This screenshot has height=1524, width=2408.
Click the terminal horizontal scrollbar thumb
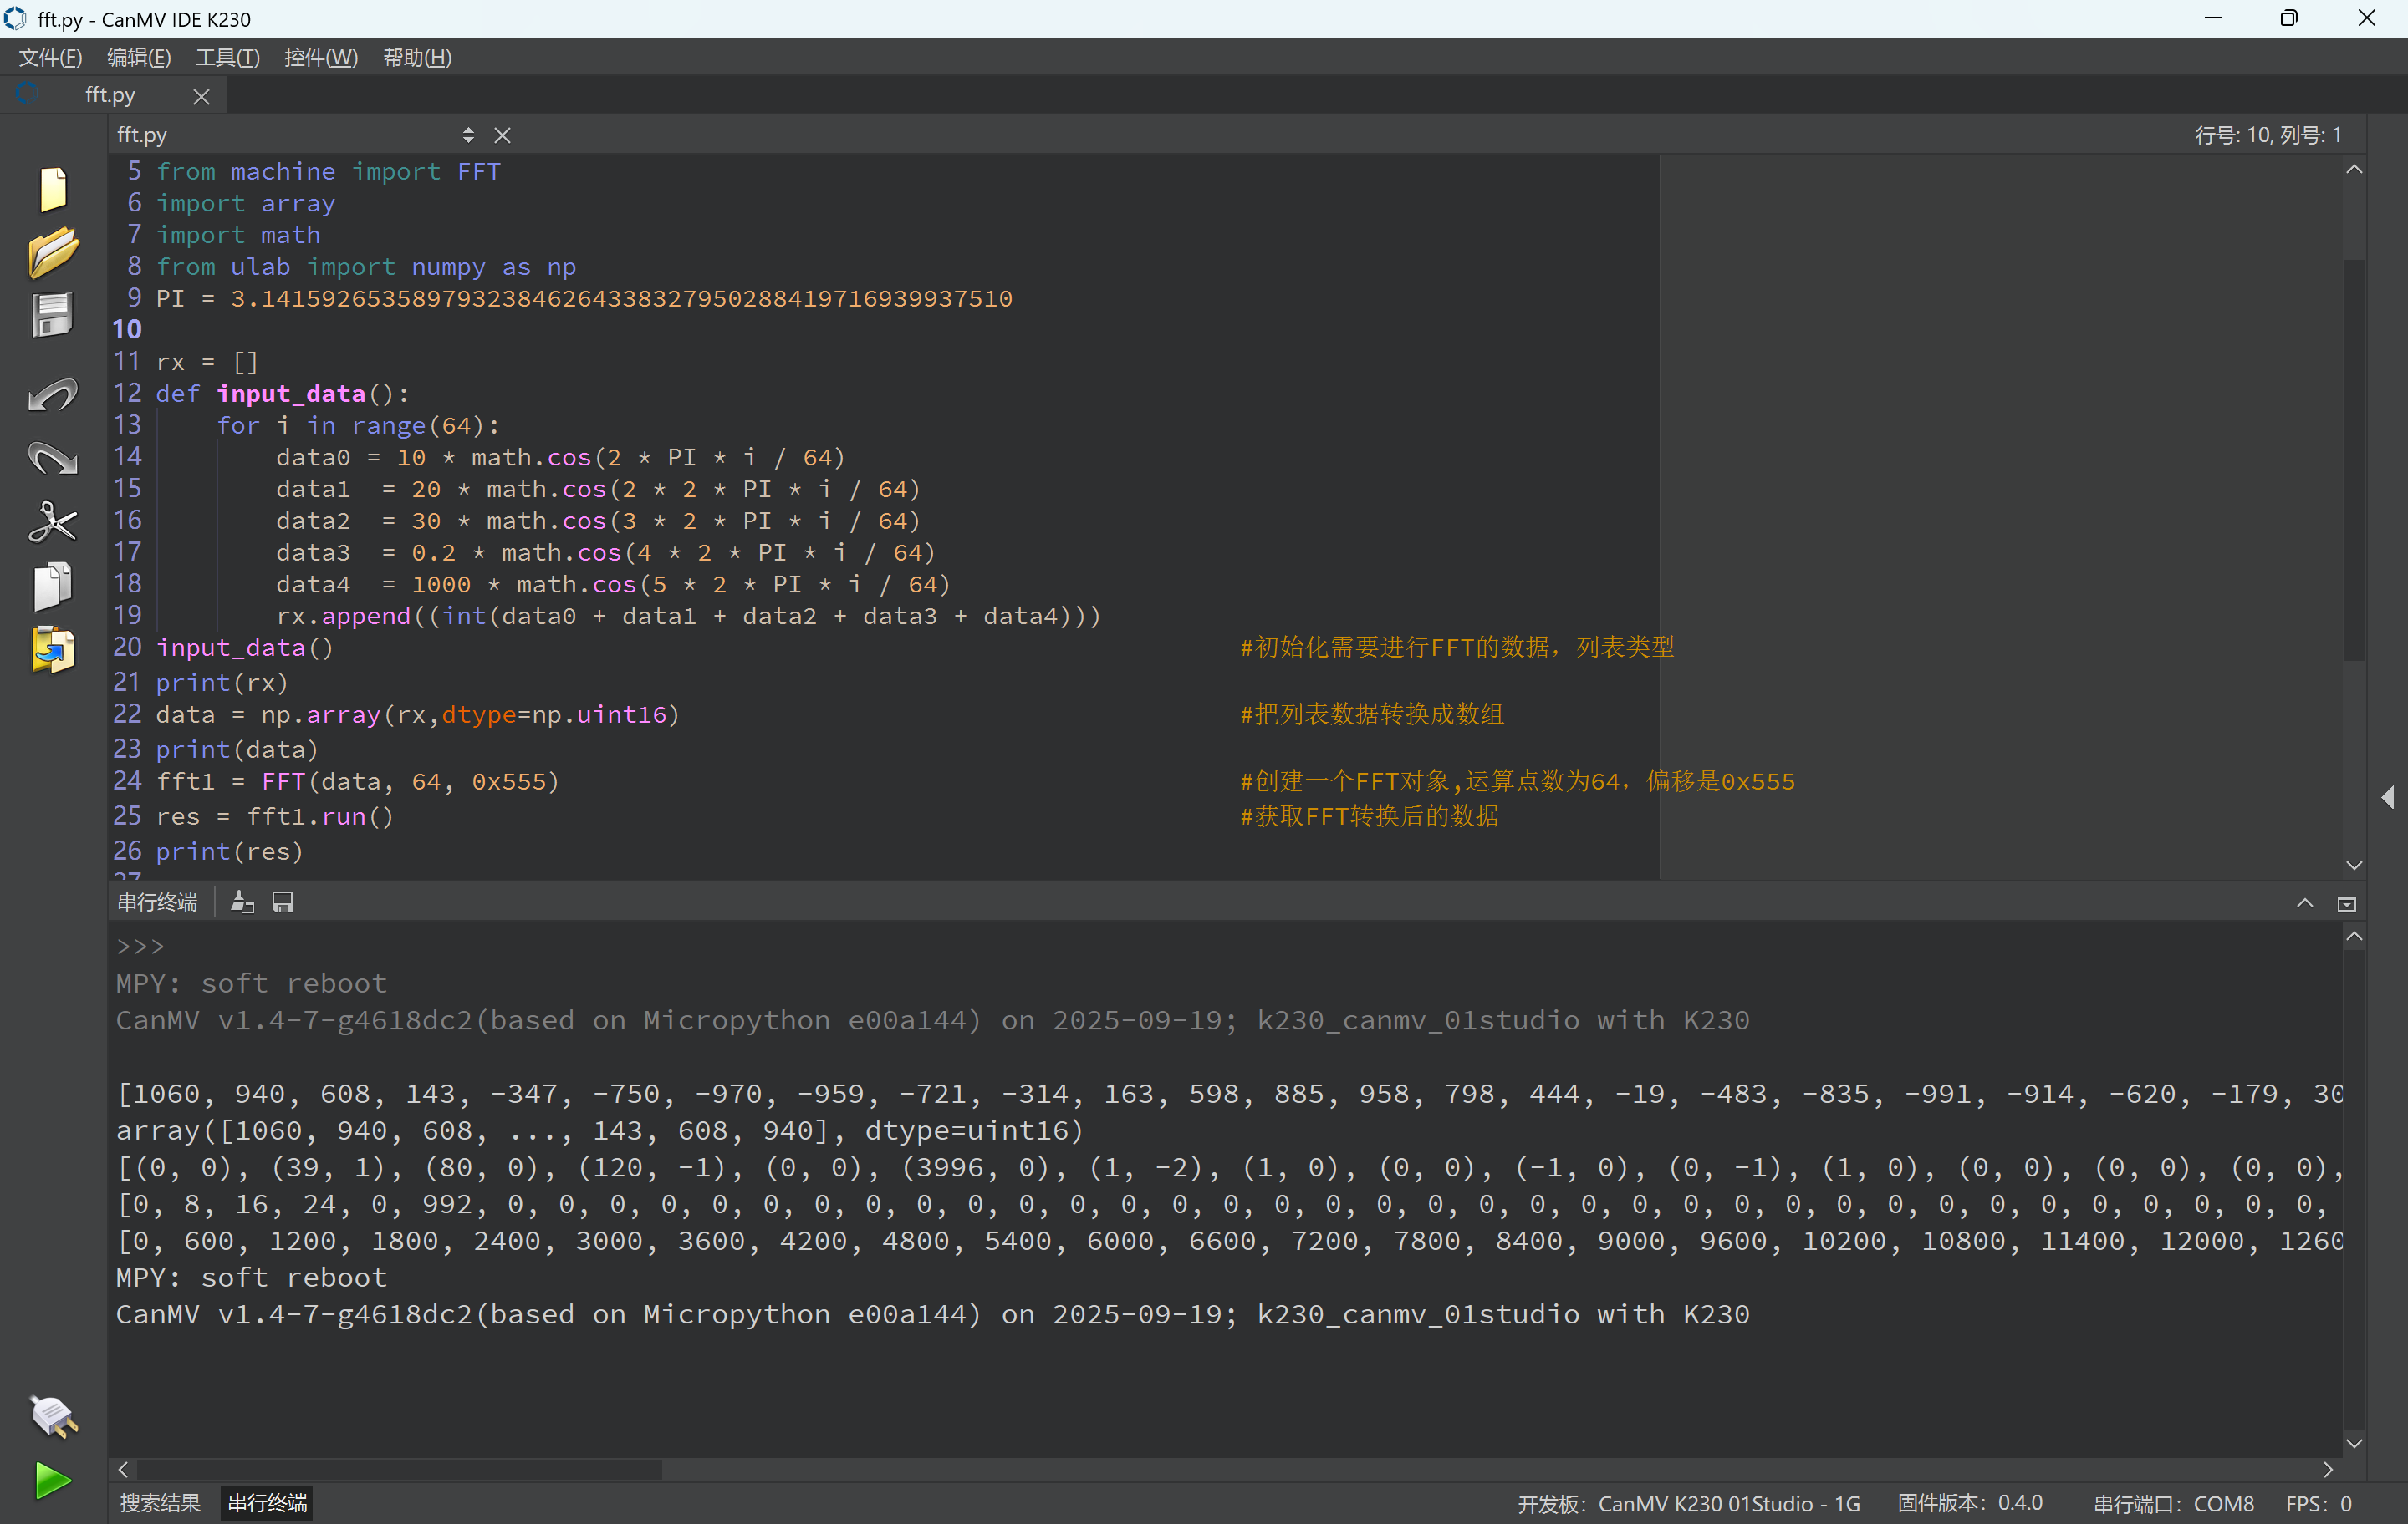tap(398, 1469)
